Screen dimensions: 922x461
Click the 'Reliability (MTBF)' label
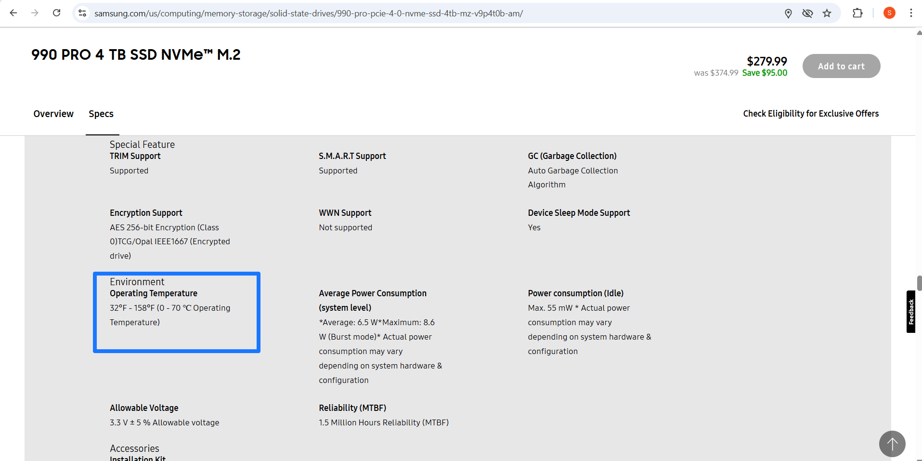352,408
